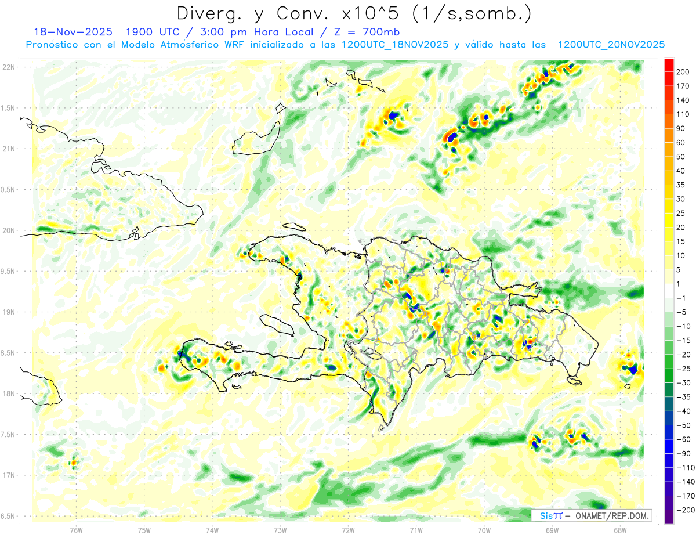
Task: Click the '-15' color scale label
Action: pos(683,340)
